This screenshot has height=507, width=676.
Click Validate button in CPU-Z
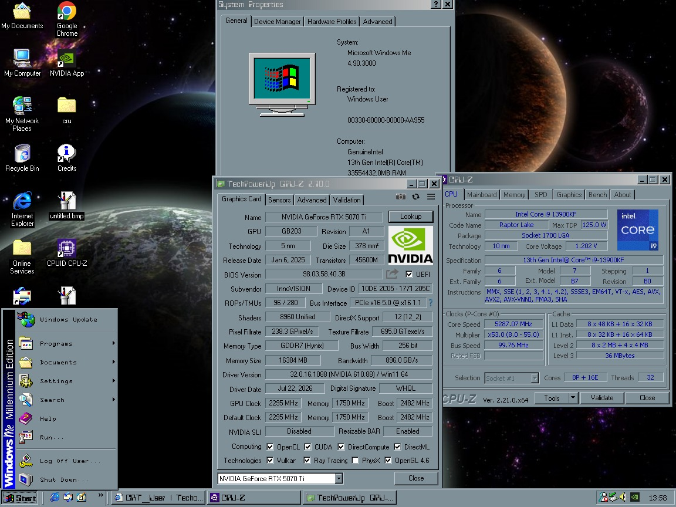602,398
